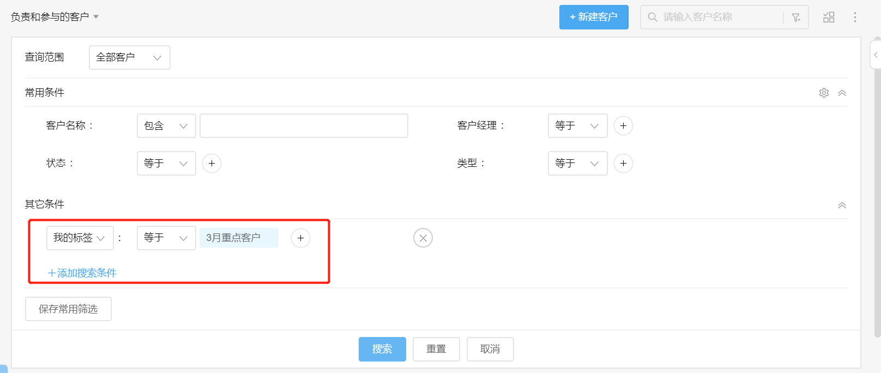Image resolution: width=881 pixels, height=373 pixels.
Task: Collapse the 常用条件 section
Action: click(x=842, y=93)
